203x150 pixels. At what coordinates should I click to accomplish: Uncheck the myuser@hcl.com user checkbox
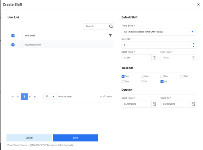point(13,44)
